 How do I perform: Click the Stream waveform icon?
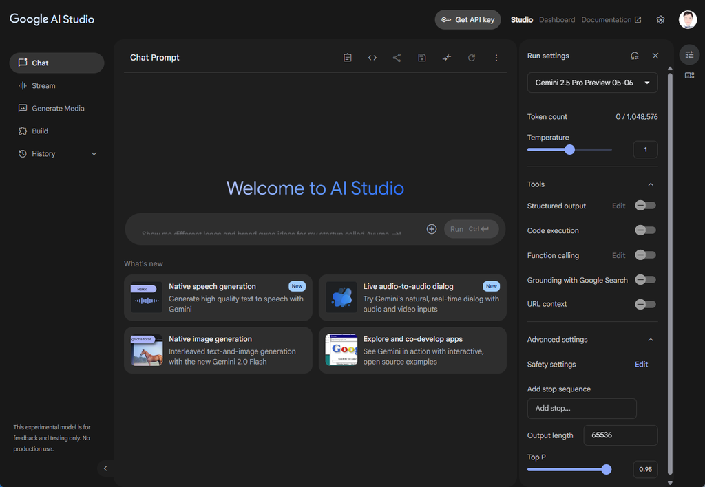23,85
